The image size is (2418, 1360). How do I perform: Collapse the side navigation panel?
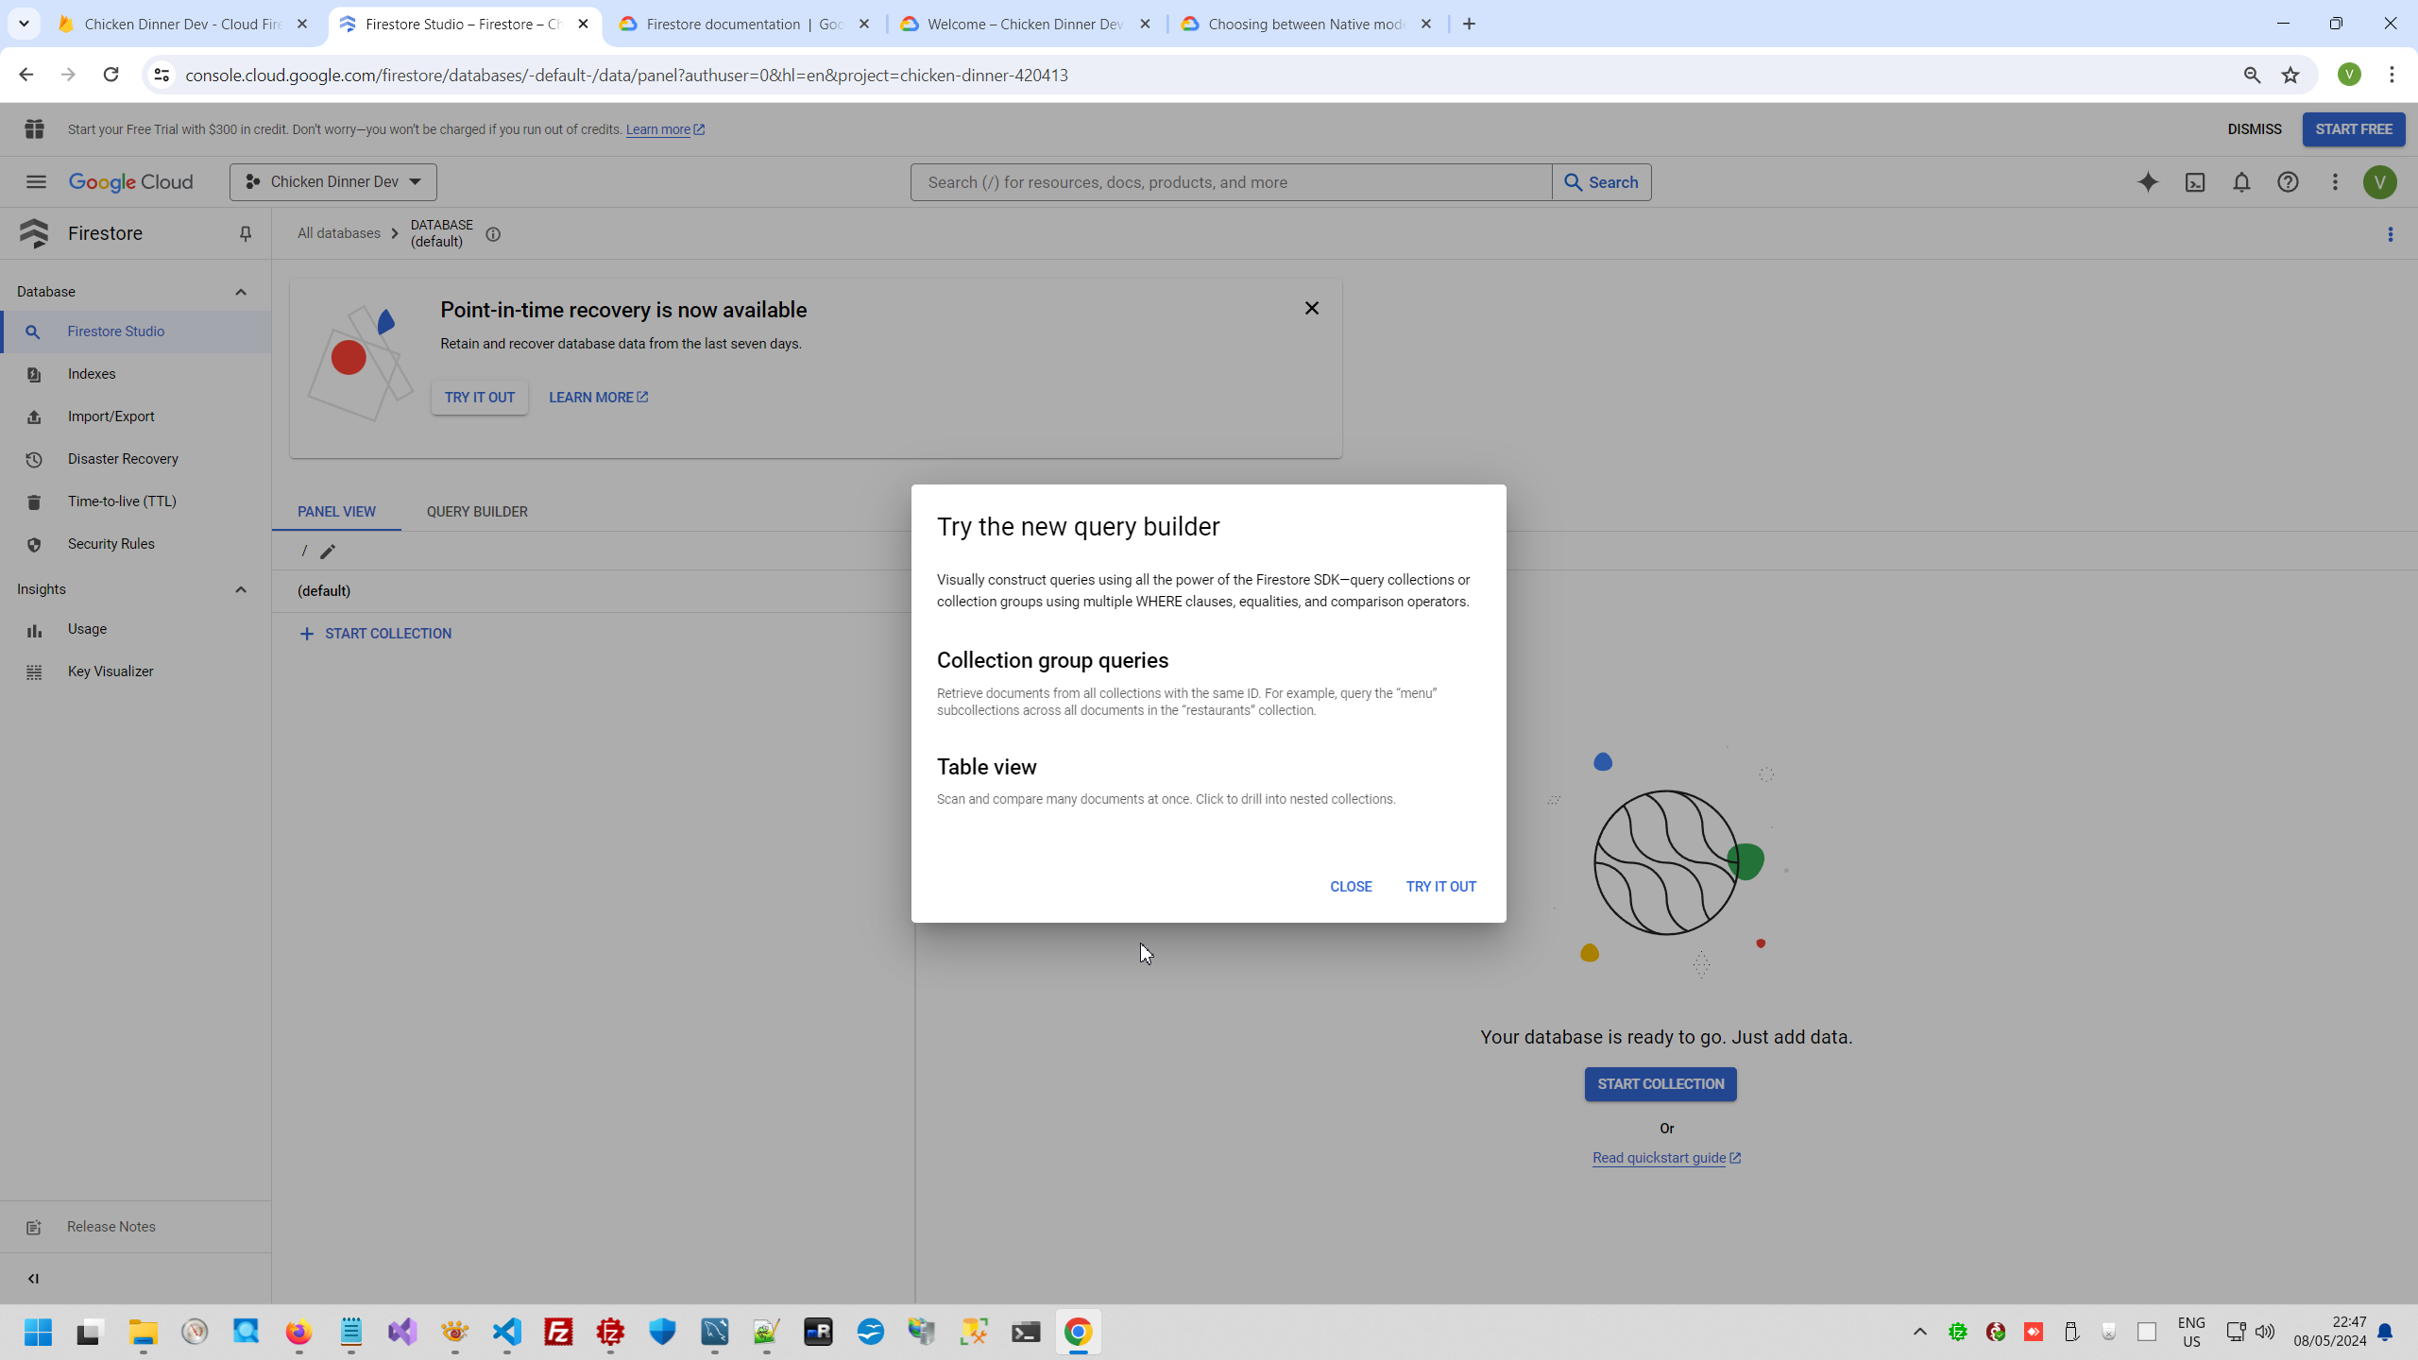point(33,1279)
